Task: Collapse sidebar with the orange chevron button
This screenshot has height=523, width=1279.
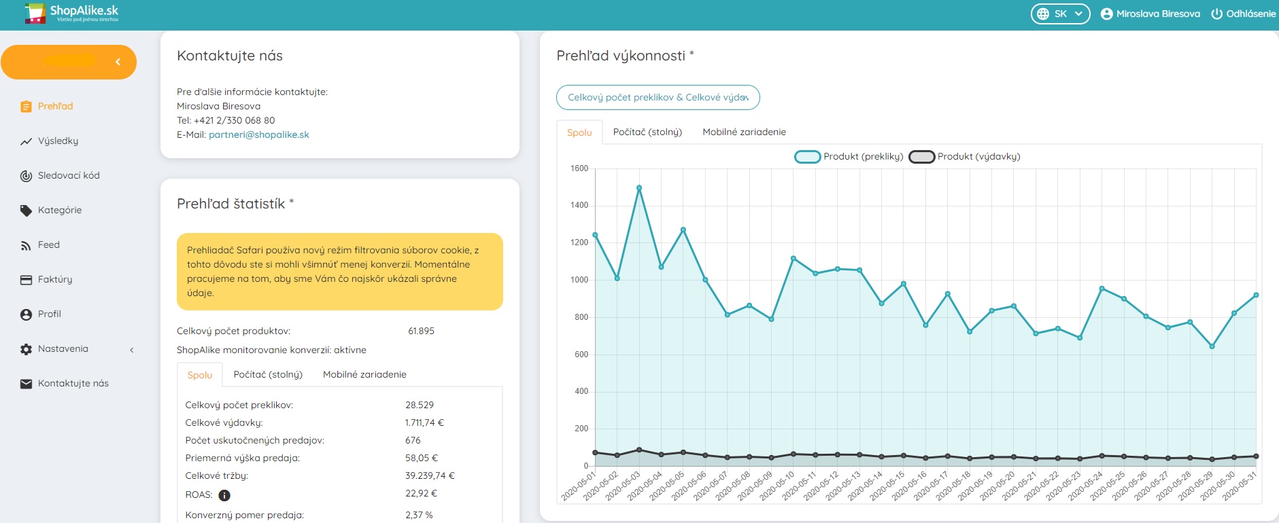Action: 118,62
